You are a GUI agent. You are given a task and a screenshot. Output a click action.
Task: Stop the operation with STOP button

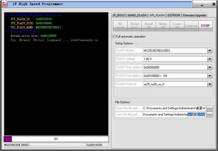pyautogui.click(x=205, y=26)
